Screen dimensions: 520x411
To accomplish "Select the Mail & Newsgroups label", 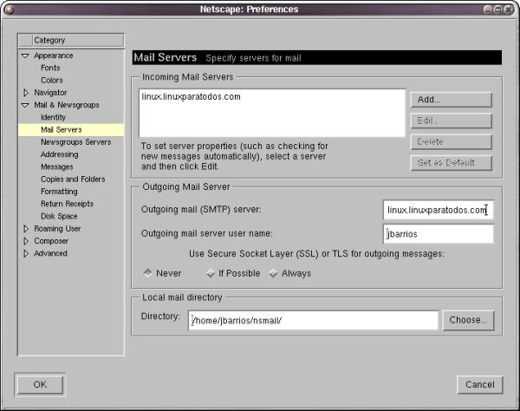I will point(67,105).
